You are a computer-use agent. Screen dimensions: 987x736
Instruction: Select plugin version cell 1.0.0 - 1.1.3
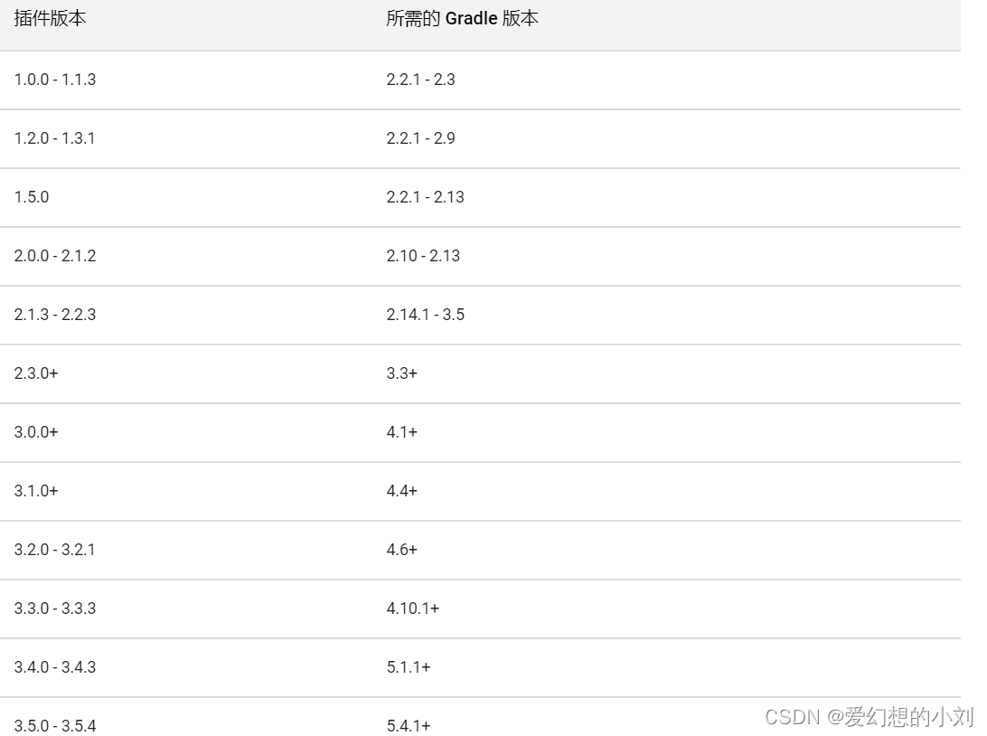55,80
